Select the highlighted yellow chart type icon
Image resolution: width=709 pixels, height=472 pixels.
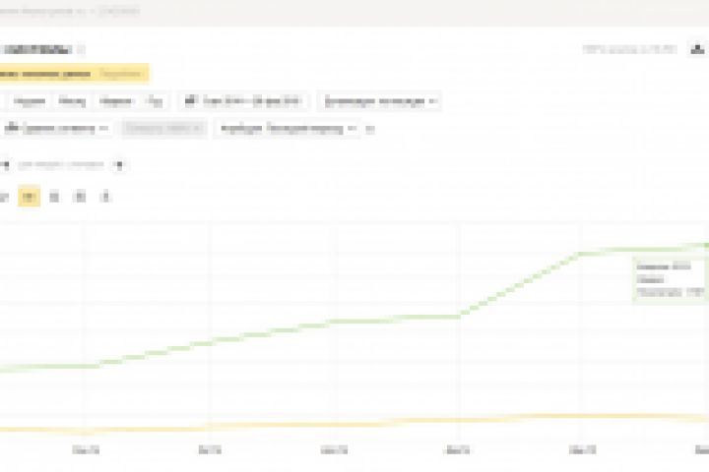coord(31,197)
